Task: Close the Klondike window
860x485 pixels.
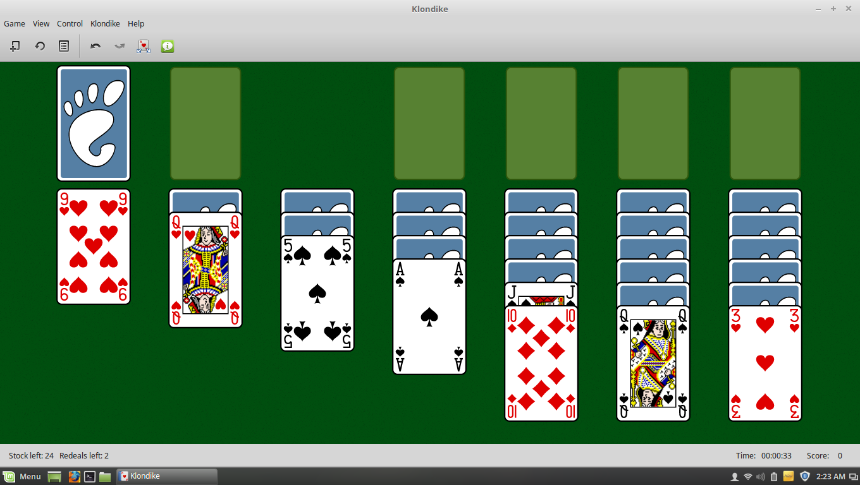Action: click(849, 9)
